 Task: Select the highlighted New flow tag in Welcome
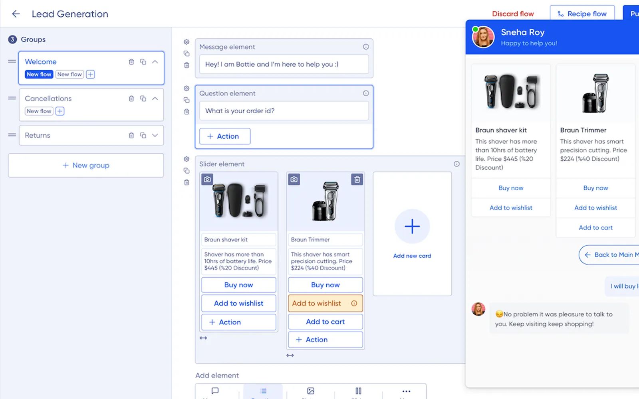pos(39,74)
